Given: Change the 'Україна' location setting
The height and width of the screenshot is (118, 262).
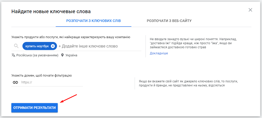Looking at the screenshot, I should click(x=72, y=55).
